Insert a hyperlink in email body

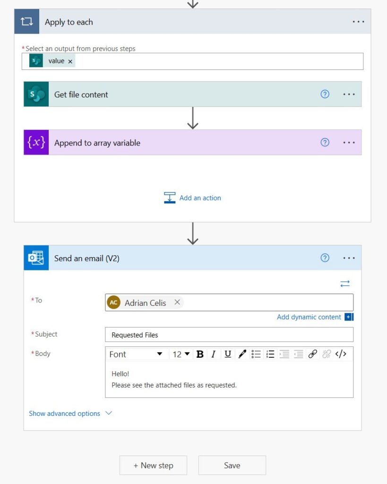click(x=313, y=354)
